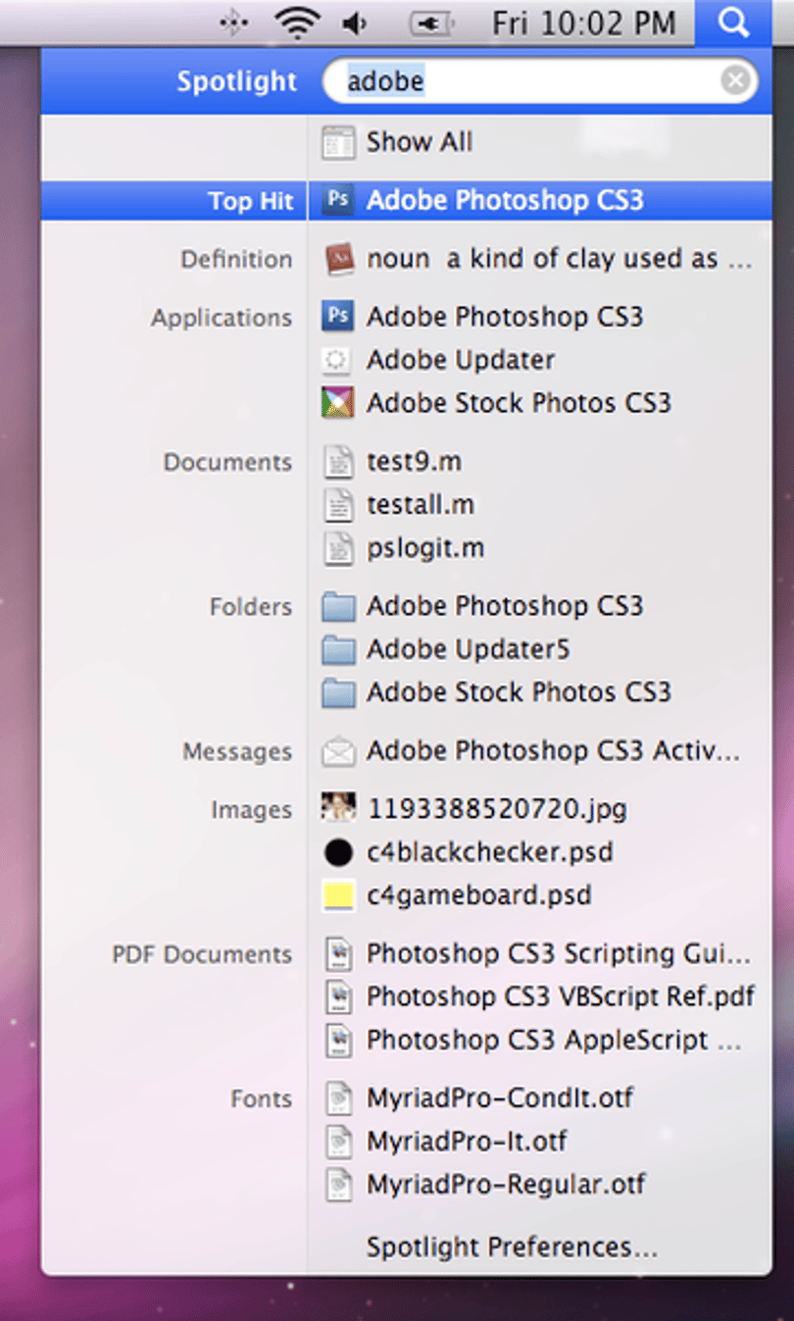Click the Wi-Fi status icon
The height and width of the screenshot is (1321, 794).
point(297,22)
